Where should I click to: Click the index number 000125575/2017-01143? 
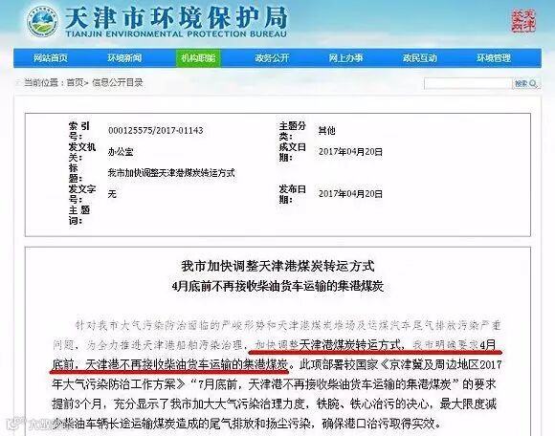(156, 130)
